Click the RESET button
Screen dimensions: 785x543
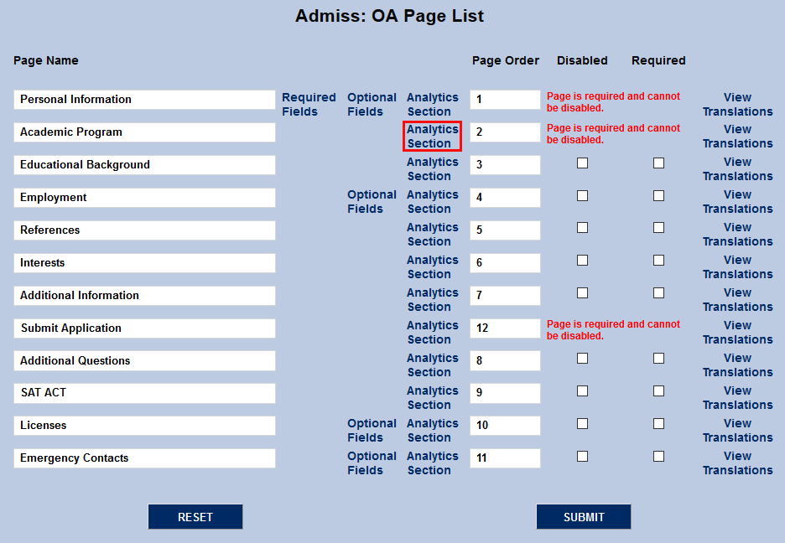click(195, 516)
